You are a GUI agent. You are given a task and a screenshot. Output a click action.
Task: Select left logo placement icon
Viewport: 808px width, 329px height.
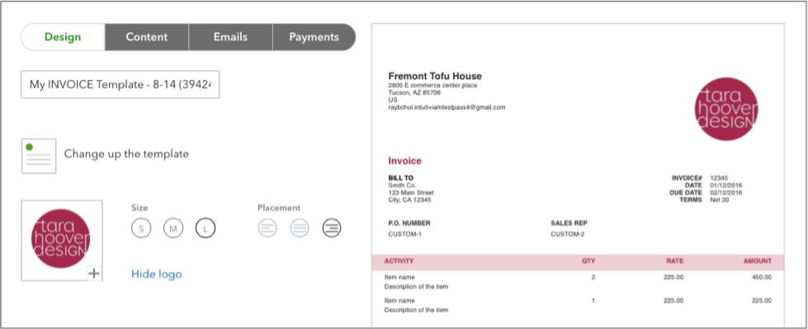267,228
